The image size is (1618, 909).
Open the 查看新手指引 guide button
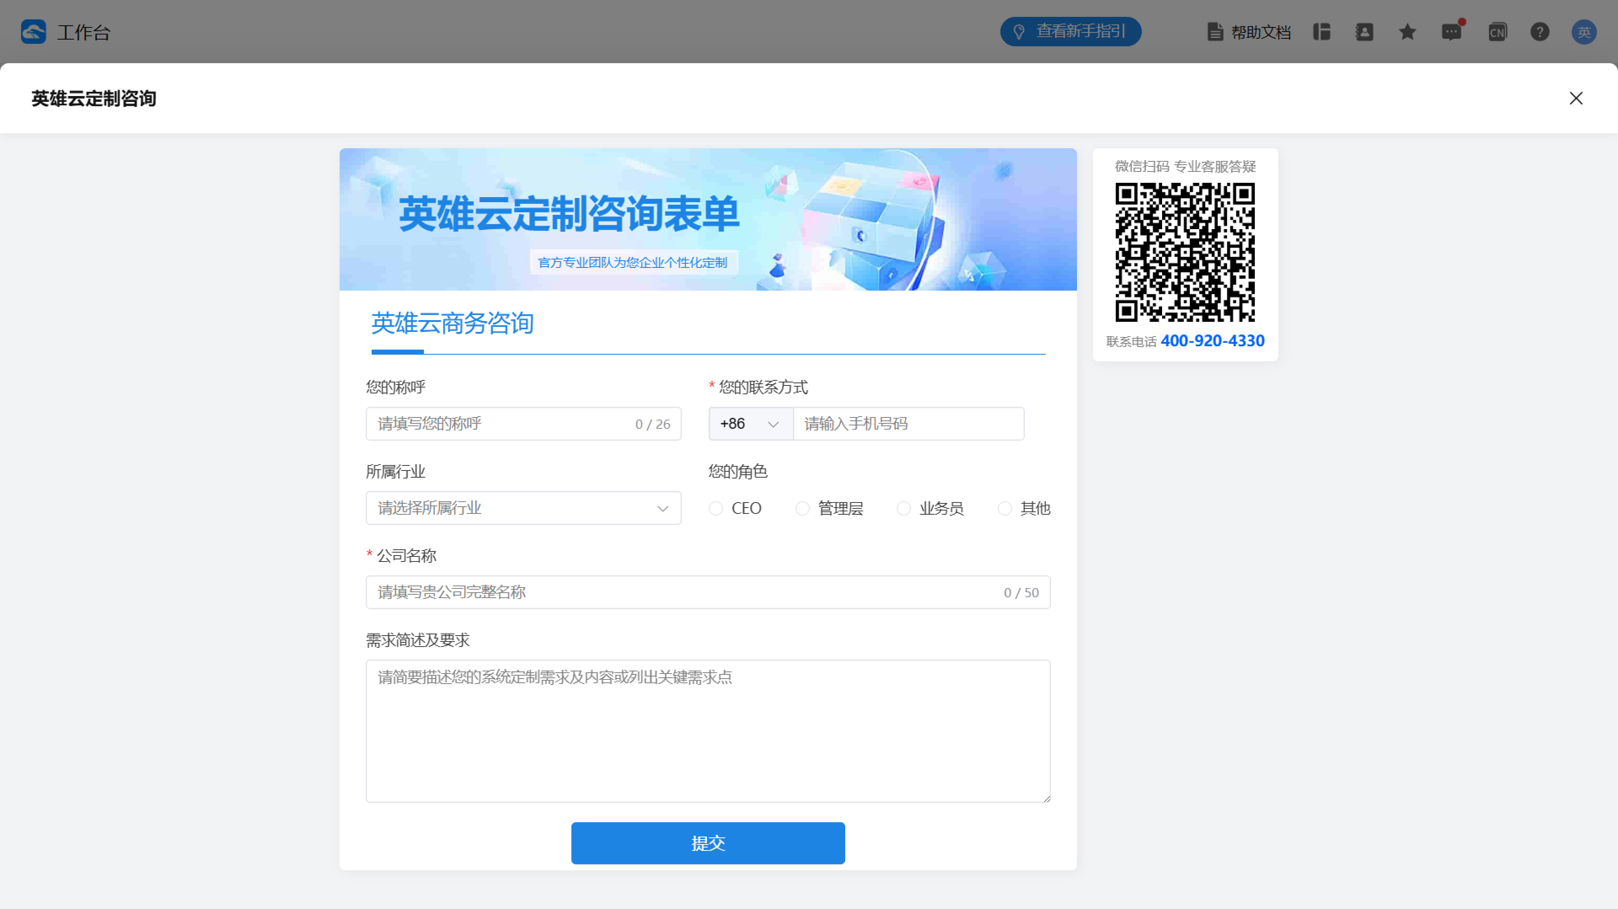coord(1070,32)
